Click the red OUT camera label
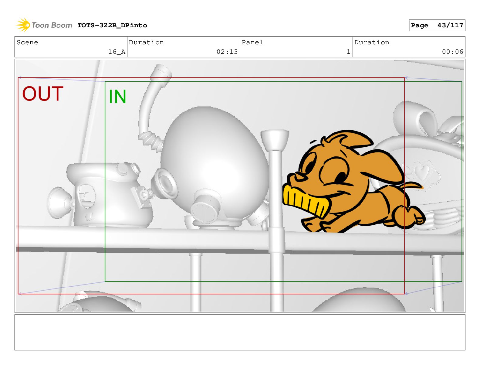The height and width of the screenshot is (372, 480). (43, 94)
